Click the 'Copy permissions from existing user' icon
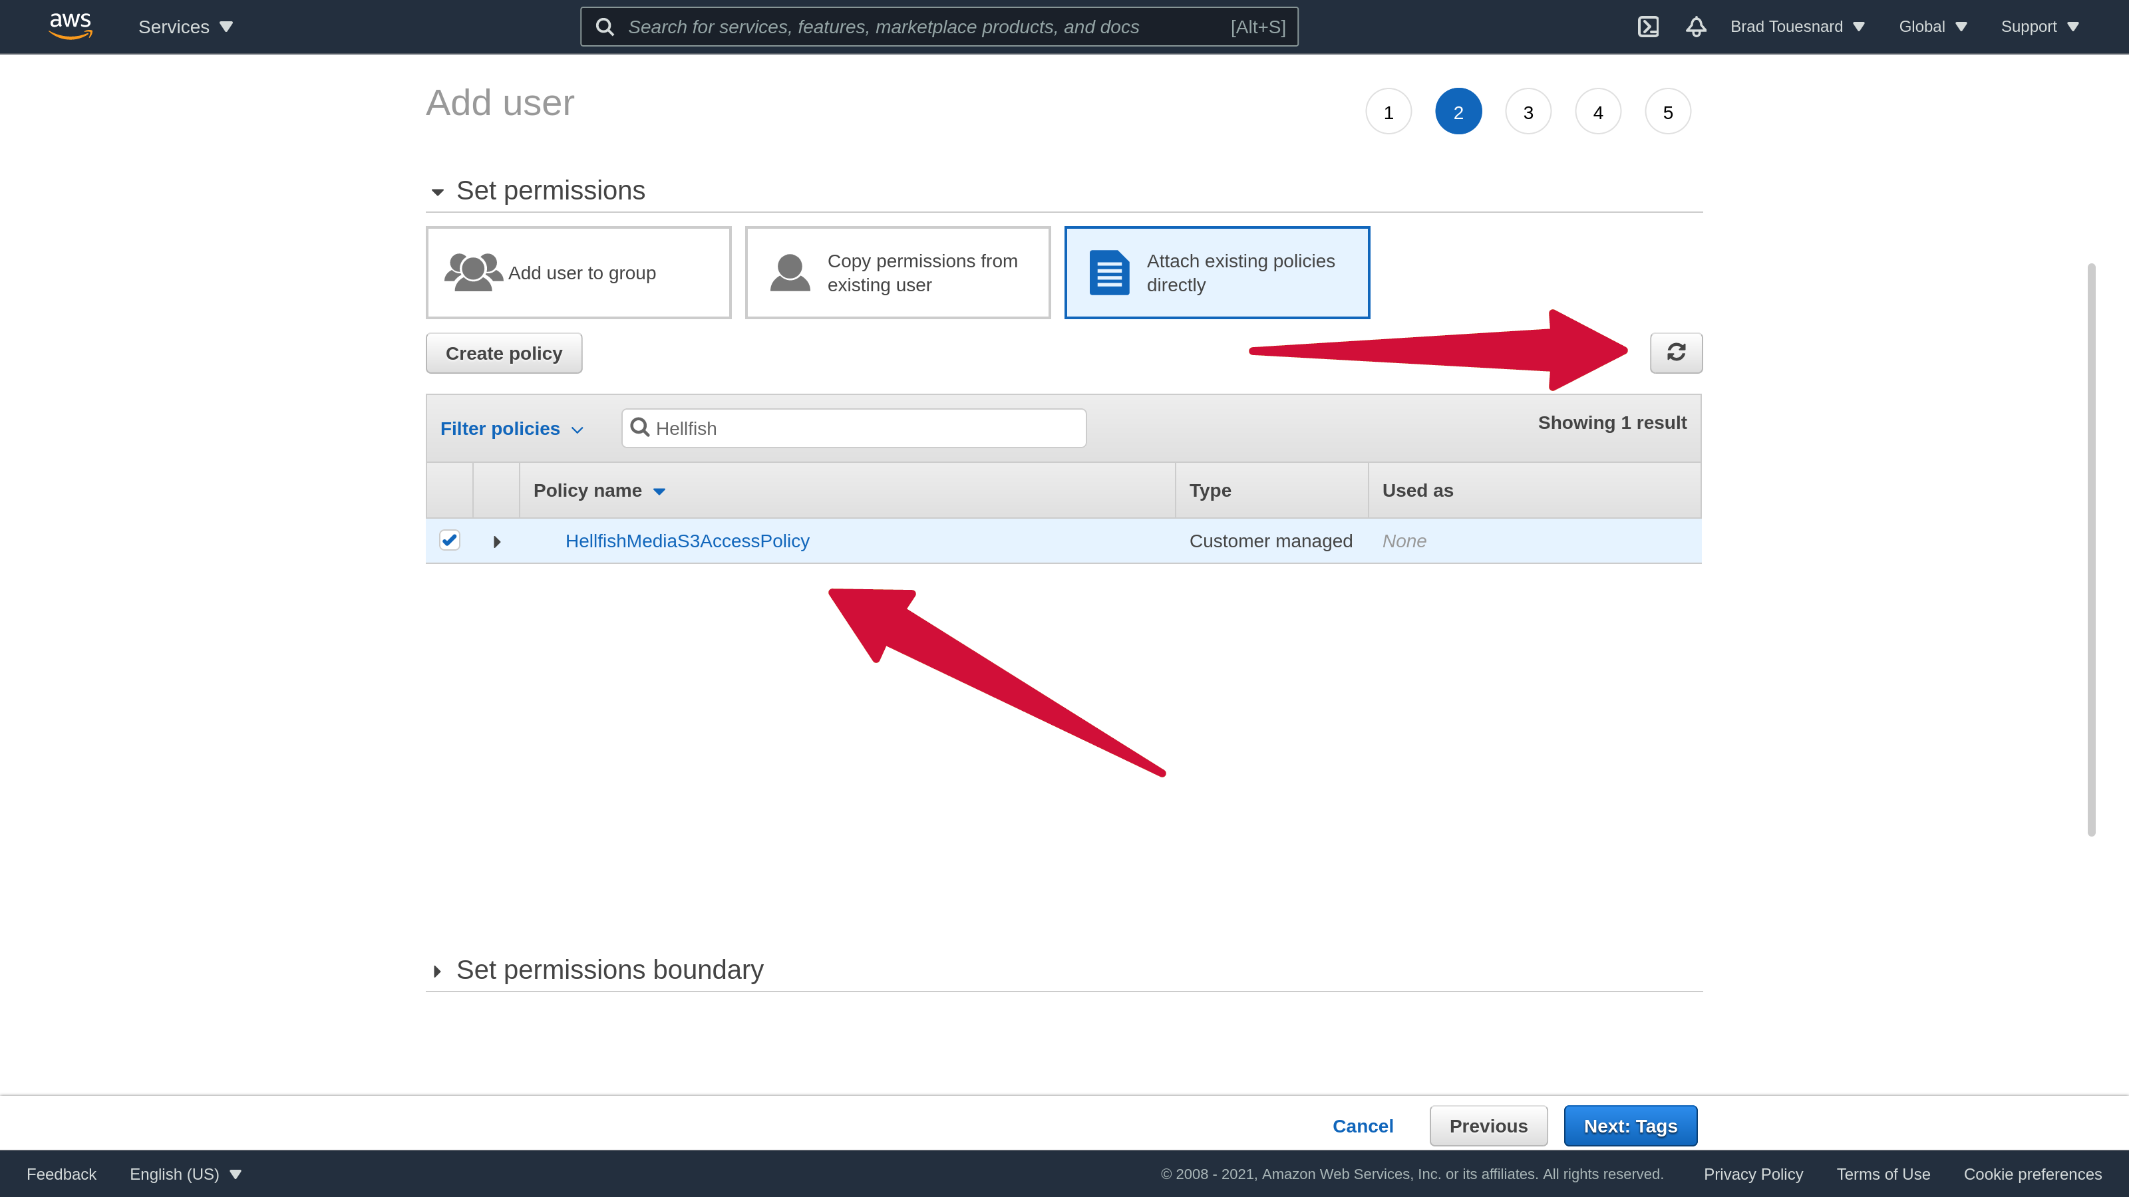Image resolution: width=2129 pixels, height=1197 pixels. pyautogui.click(x=790, y=272)
